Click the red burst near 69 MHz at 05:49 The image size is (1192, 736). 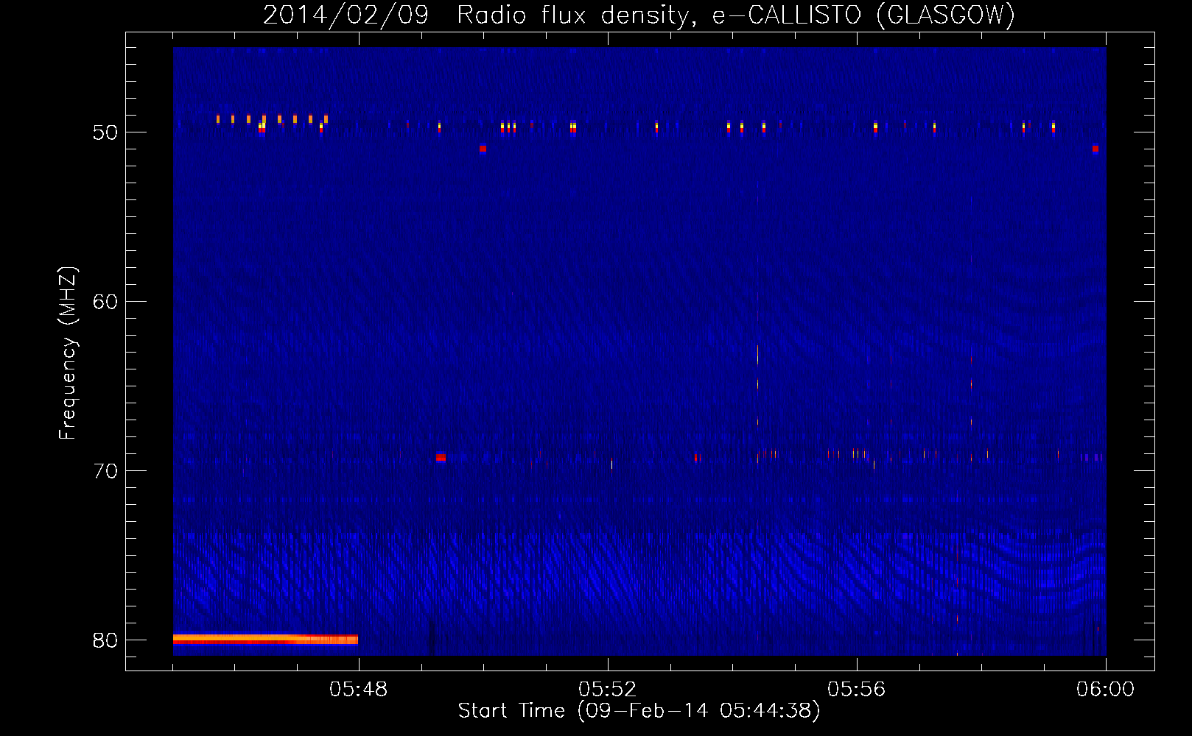click(441, 458)
